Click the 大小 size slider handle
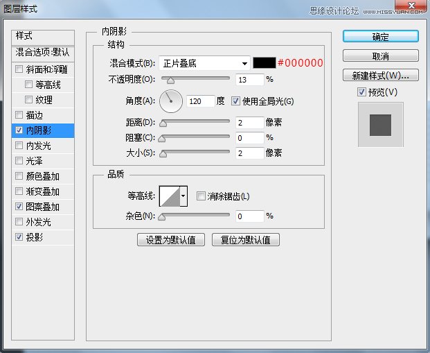Image resolution: width=430 pixels, height=353 pixels. click(x=163, y=154)
